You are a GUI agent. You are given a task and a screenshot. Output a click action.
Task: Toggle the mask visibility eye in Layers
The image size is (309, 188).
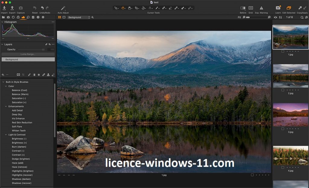(x=18, y=75)
